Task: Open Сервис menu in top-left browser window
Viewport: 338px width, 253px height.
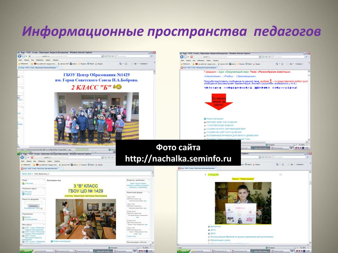Action: (48, 60)
